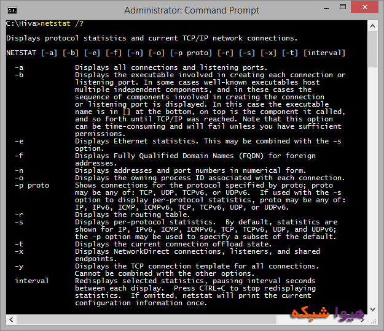Click the vertical scrollbar thumb
This screenshot has width=384, height=331.
372,49
